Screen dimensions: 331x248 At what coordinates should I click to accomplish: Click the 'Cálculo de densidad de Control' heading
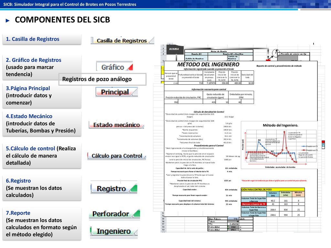click(209, 112)
